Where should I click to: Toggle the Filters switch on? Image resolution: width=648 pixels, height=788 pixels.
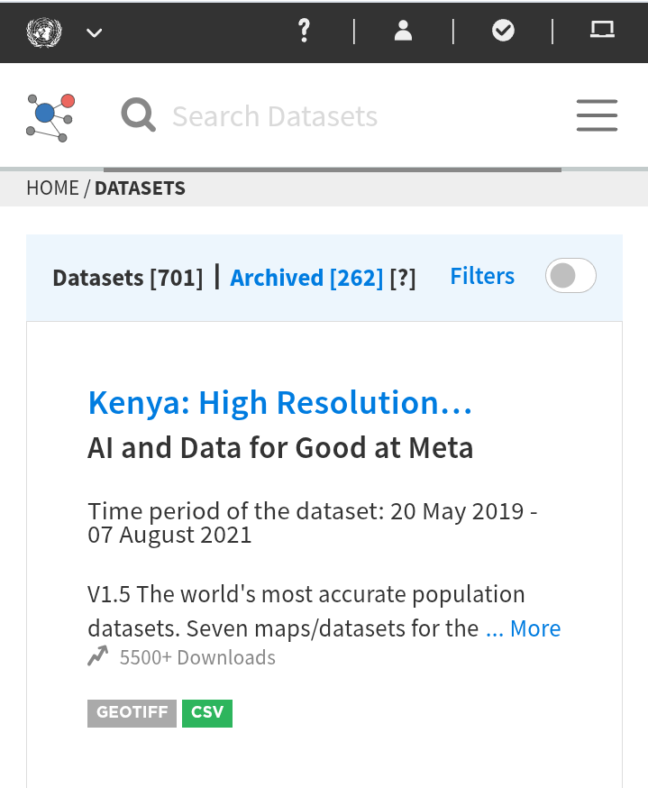coord(570,275)
